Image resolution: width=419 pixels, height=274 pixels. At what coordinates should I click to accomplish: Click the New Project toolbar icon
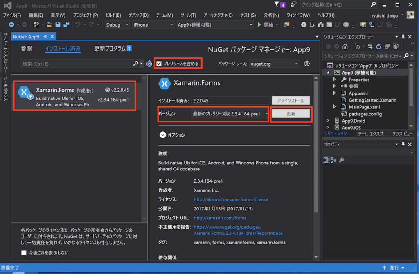36,25
